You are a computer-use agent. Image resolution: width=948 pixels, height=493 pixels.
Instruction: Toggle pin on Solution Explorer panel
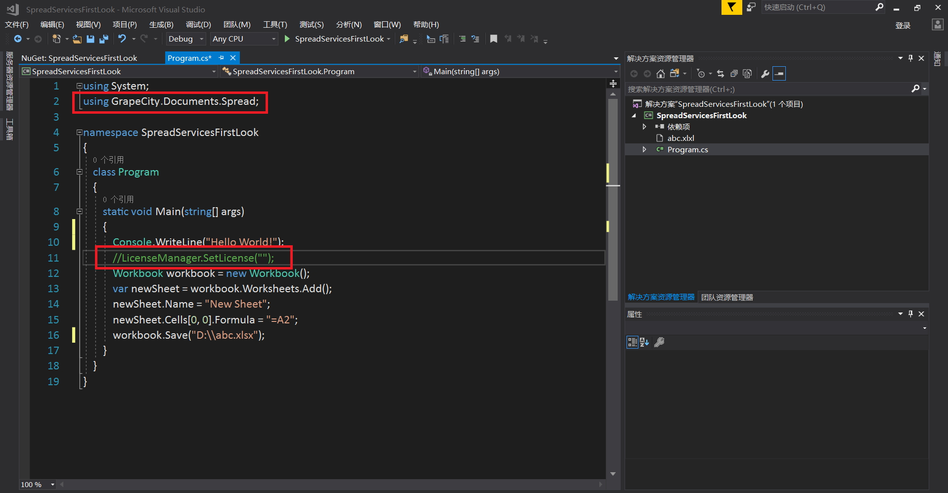click(910, 58)
